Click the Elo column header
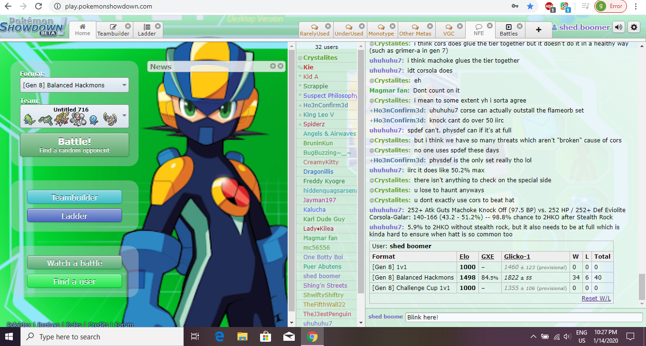The width and height of the screenshot is (646, 346). 464,256
